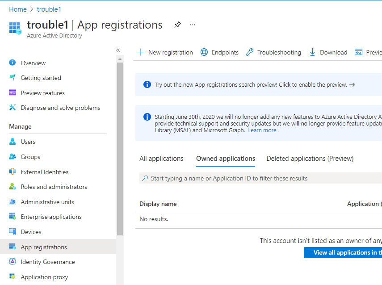
Task: Click the Diagnose and solve problems icon
Action: [x=13, y=107]
